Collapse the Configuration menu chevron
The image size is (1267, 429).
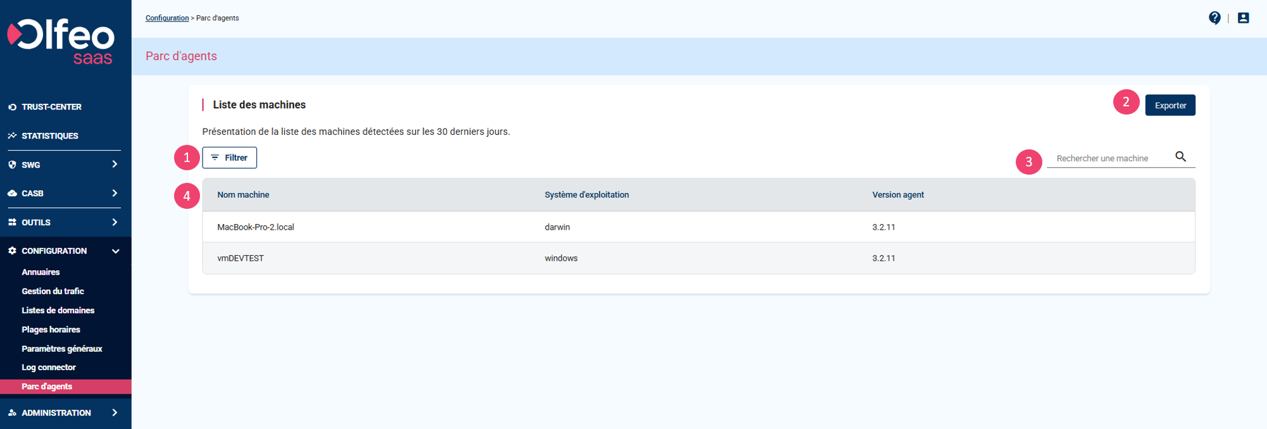(116, 251)
